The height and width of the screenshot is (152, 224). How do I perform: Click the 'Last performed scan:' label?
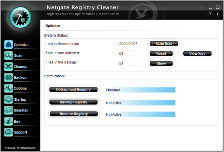63,44
